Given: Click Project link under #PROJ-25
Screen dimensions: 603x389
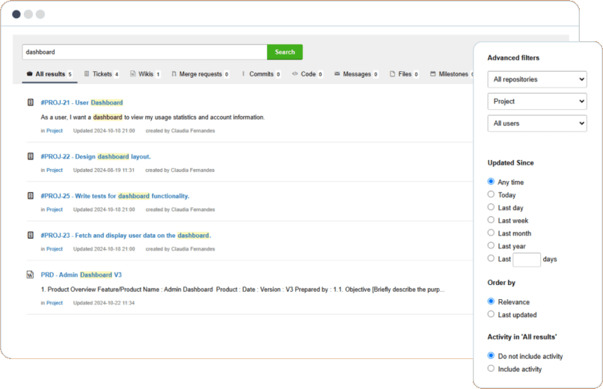Looking at the screenshot, I should click(x=54, y=209).
